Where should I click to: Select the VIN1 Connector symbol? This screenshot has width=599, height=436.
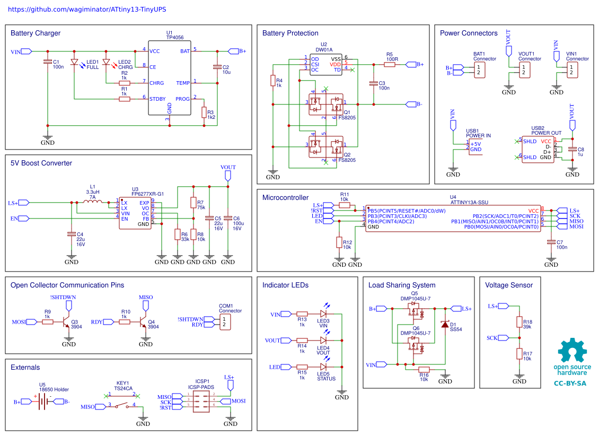[572, 70]
